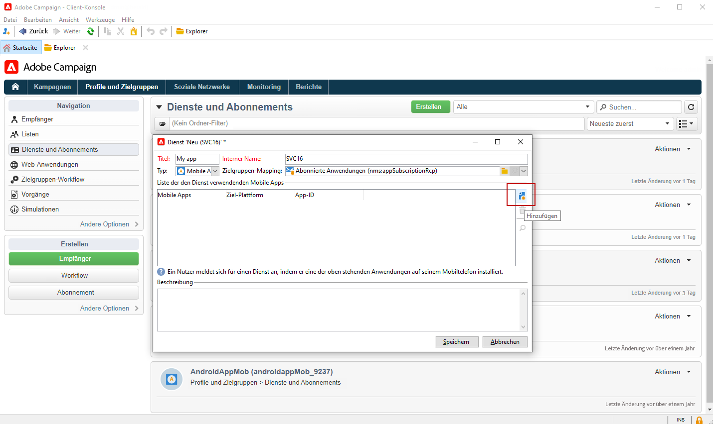
Task: Go to the Monitoring tab
Action: 264,87
